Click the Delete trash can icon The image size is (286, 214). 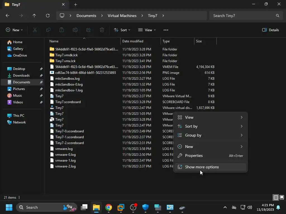point(102,30)
